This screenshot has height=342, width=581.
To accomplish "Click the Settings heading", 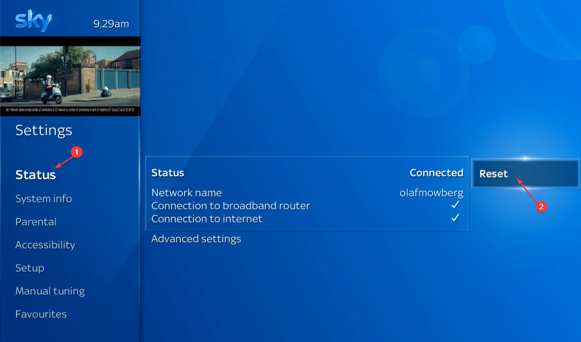I will point(44,130).
